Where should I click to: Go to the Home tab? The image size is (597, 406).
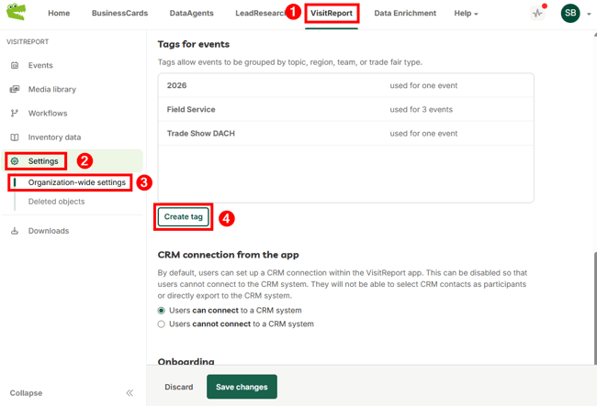coord(59,14)
